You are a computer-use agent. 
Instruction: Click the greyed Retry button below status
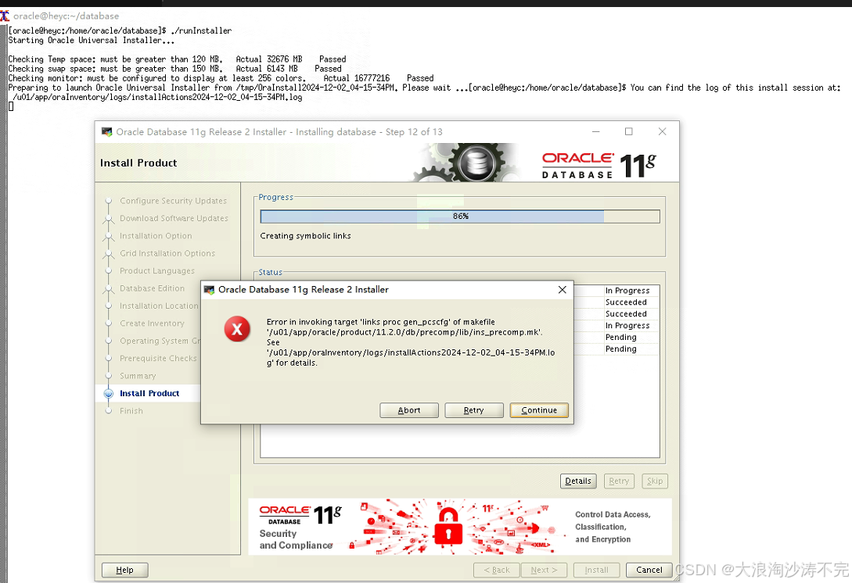[618, 481]
